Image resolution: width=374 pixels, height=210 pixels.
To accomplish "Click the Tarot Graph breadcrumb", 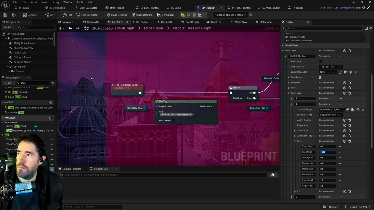I will pyautogui.click(x=153, y=28).
